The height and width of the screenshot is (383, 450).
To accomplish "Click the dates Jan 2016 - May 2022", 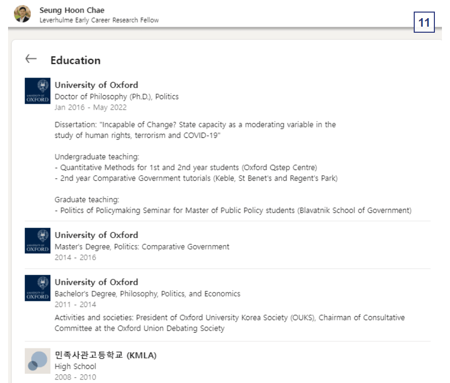I will (x=91, y=108).
